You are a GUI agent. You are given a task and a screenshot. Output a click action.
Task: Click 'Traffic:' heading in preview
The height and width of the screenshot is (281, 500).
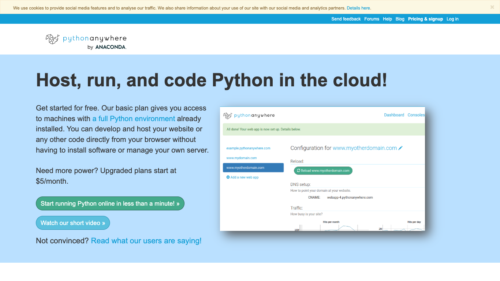coord(296,208)
